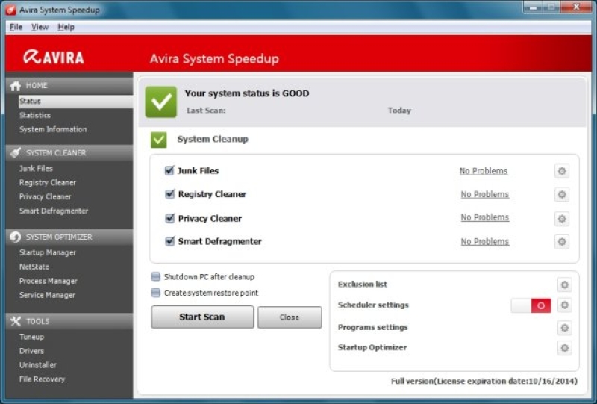The height and width of the screenshot is (404, 597).
Task: Open Uninstaller in the sidebar
Action: click(38, 365)
